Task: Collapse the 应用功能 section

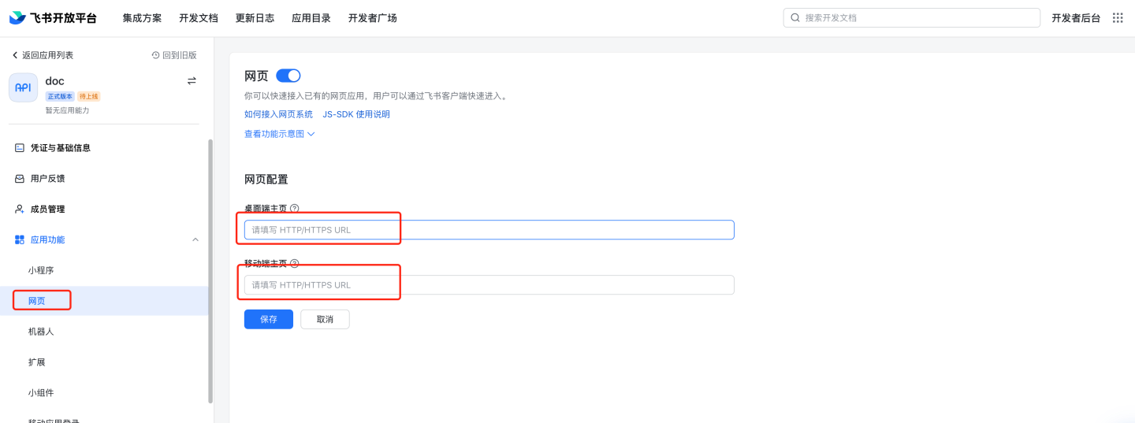Action: tap(195, 239)
